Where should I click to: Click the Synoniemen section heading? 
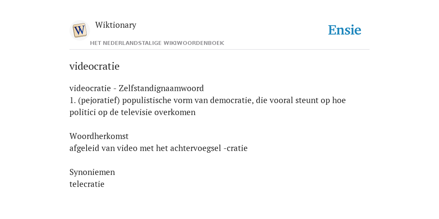(x=92, y=172)
